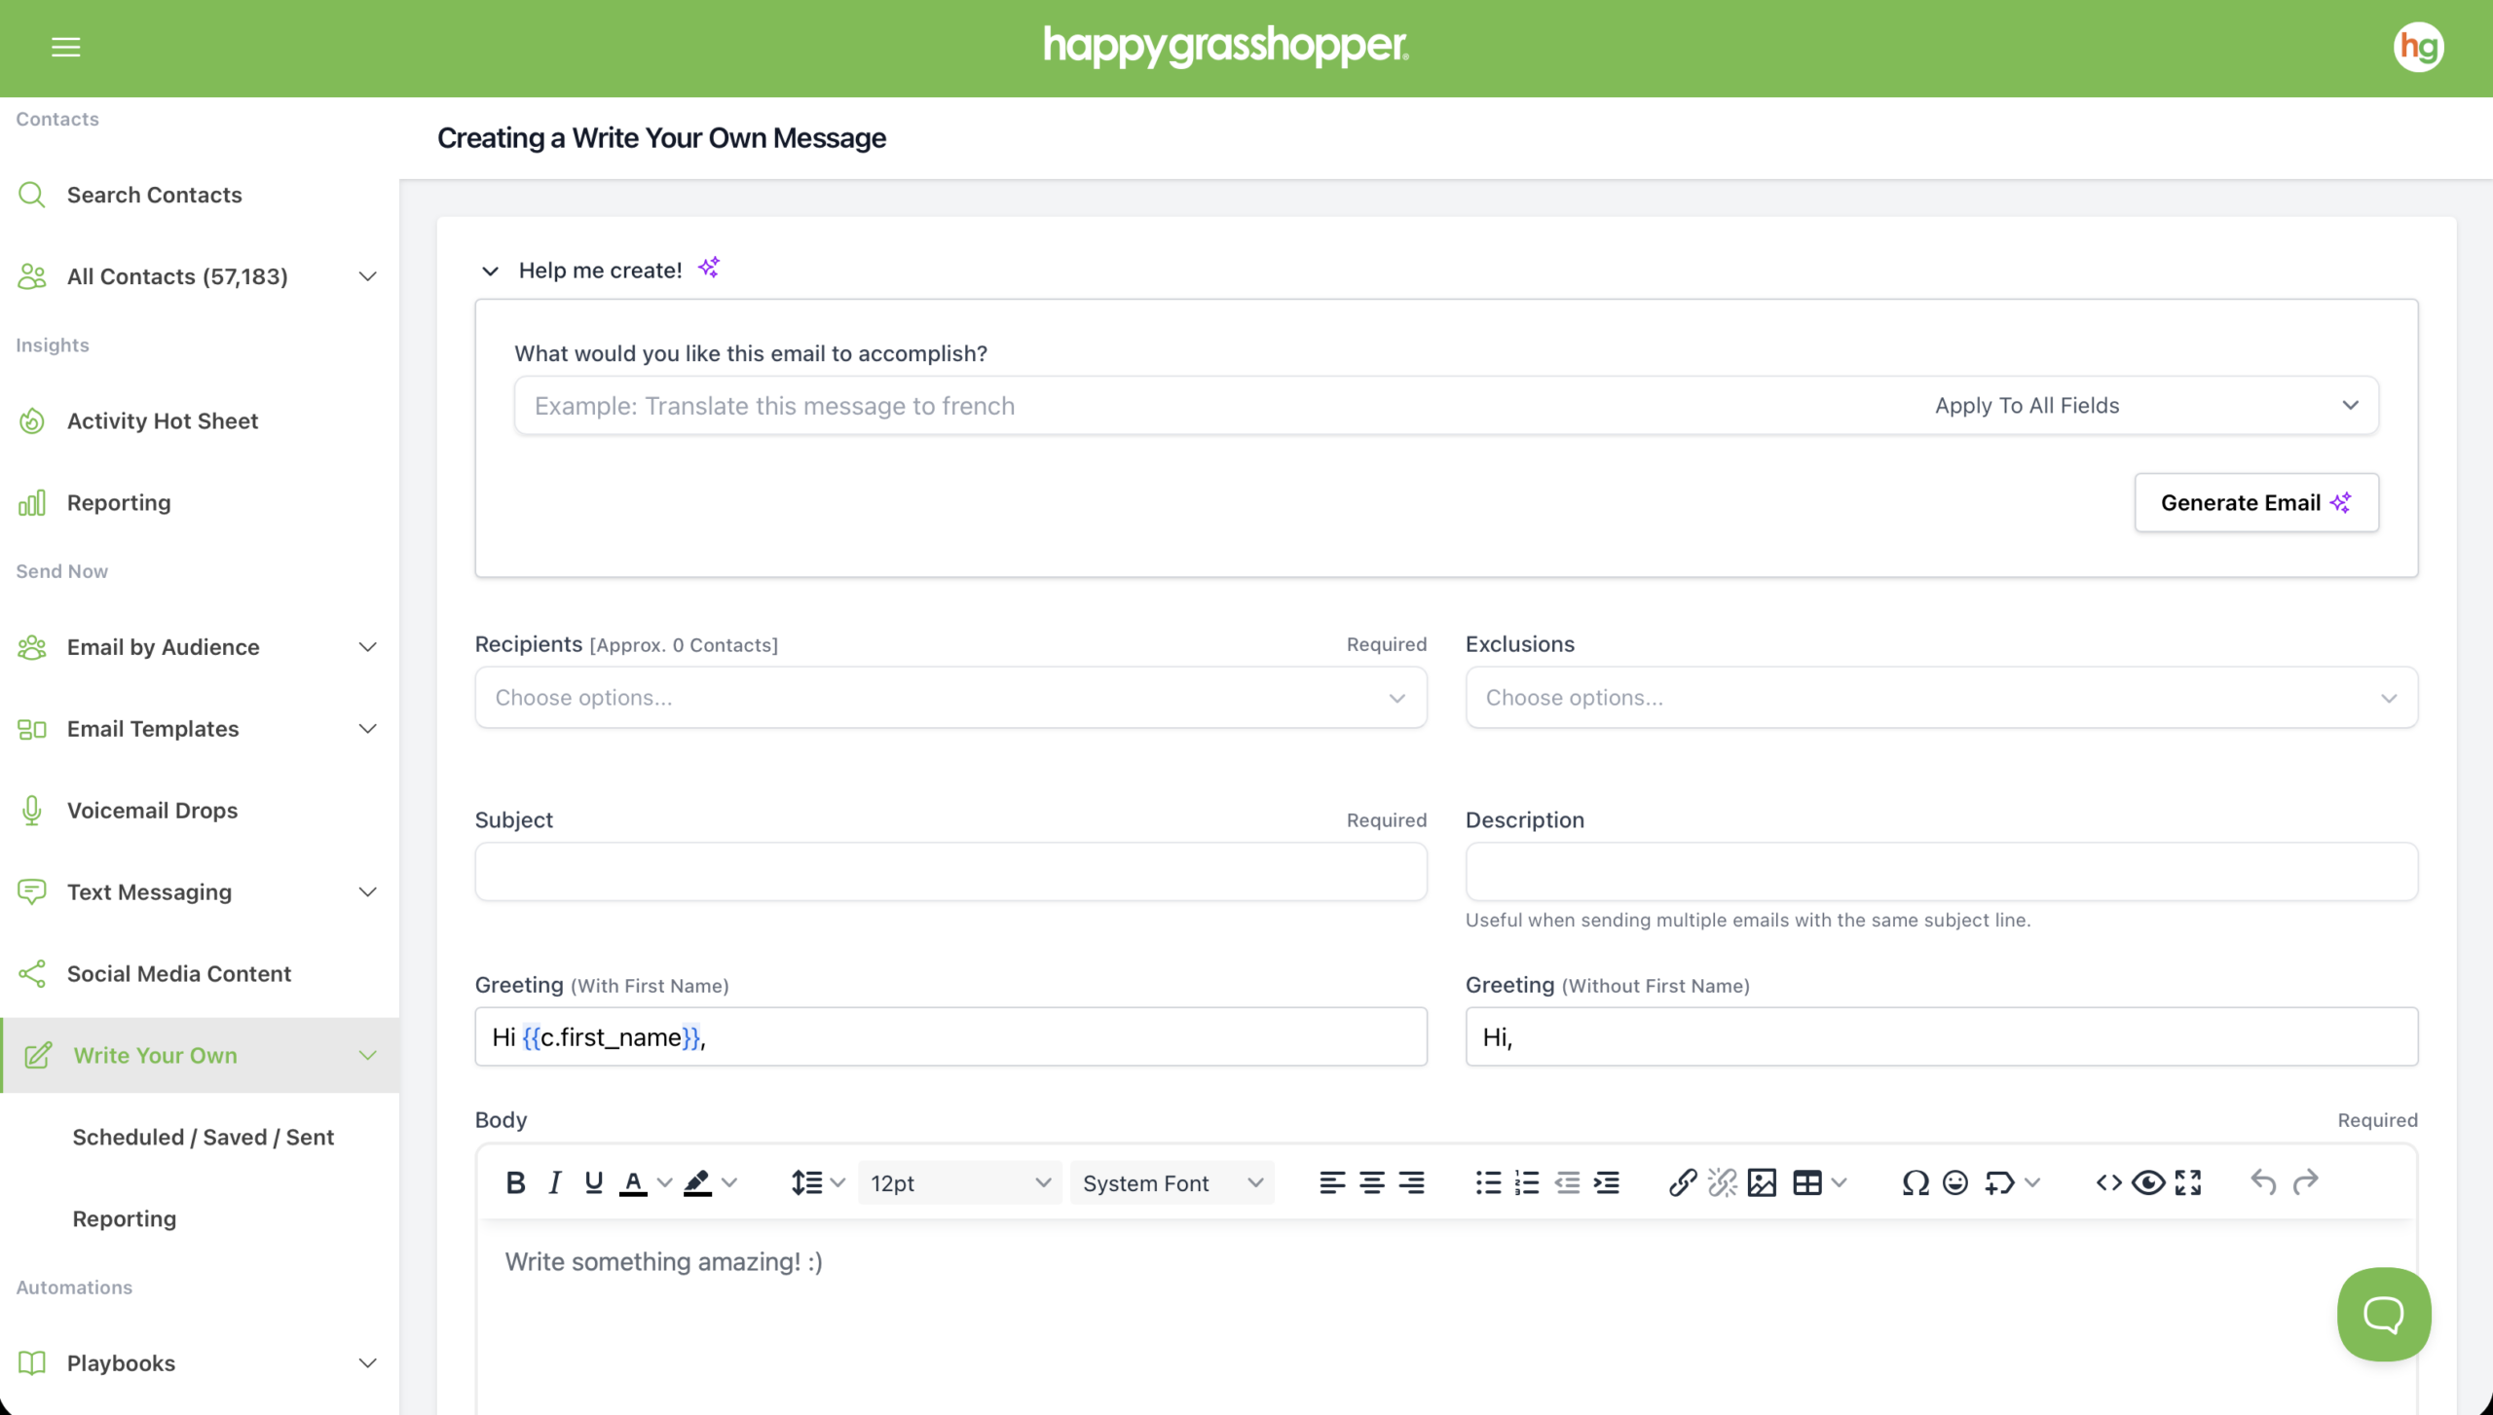Align body text left

tap(1332, 1182)
